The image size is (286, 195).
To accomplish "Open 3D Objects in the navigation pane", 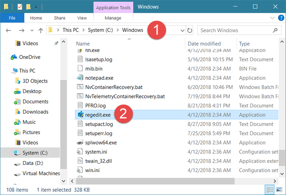I will click(x=35, y=81).
